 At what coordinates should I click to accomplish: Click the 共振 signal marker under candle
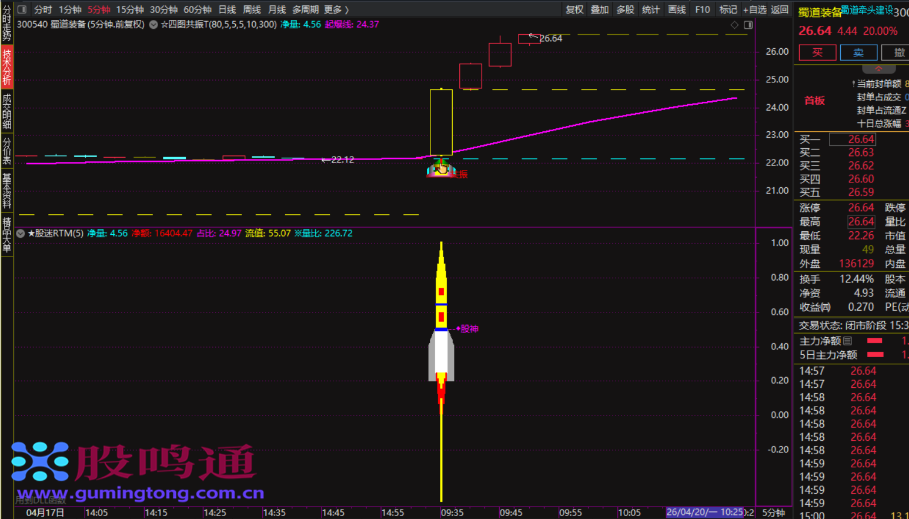tap(441, 169)
